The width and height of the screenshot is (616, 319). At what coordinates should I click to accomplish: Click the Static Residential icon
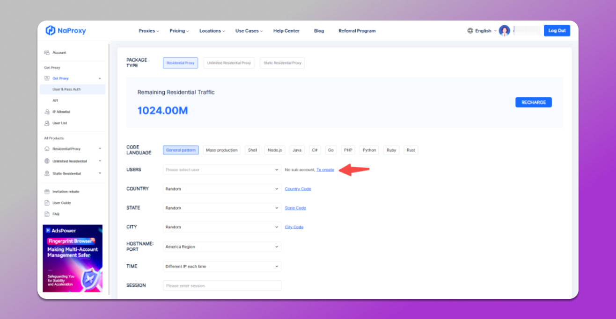coord(47,174)
